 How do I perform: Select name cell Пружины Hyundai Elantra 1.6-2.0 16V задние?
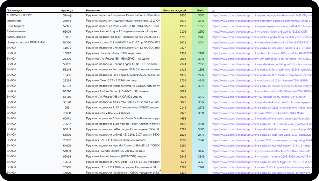coord(115,151)
